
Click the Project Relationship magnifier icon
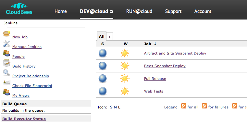(6, 73)
